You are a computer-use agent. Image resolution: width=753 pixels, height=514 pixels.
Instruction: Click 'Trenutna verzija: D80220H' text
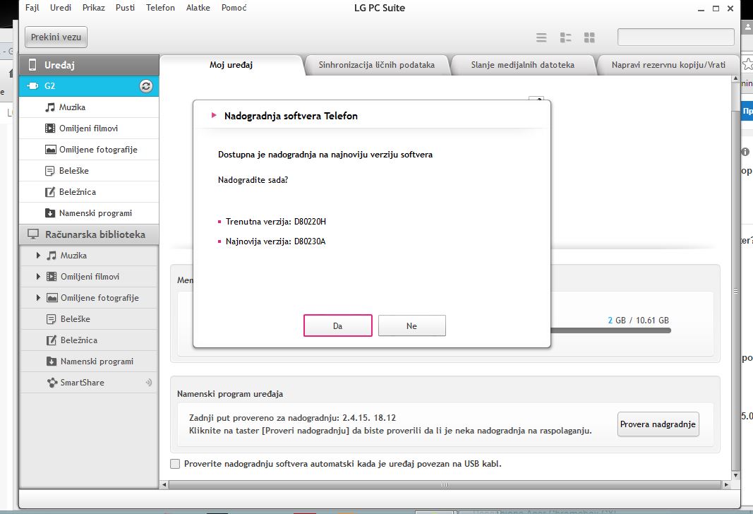pos(276,222)
